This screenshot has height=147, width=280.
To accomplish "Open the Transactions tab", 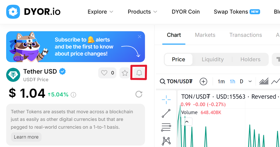I will point(246,35).
